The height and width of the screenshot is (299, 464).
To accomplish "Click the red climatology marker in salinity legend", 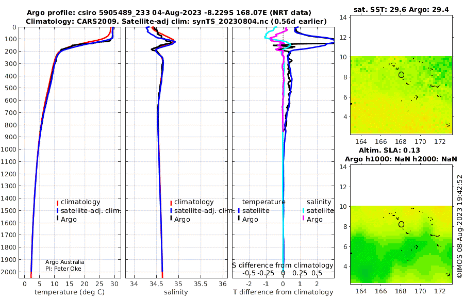I will tap(171, 203).
